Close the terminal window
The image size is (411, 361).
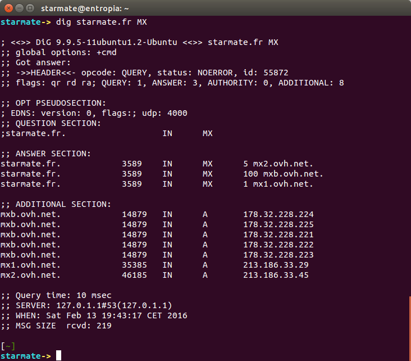pyautogui.click(x=7, y=7)
